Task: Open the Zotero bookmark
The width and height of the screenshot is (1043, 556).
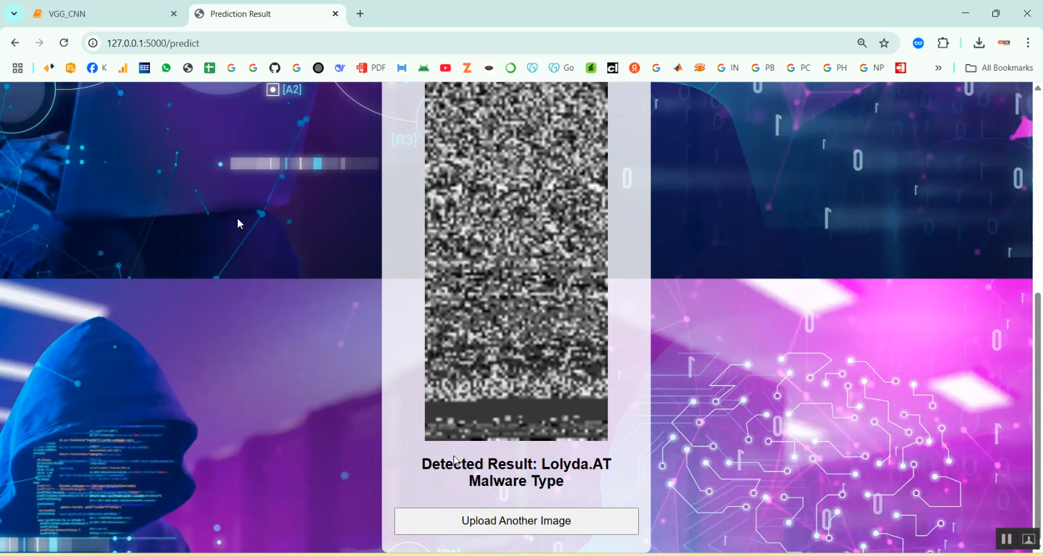Action: click(x=467, y=68)
